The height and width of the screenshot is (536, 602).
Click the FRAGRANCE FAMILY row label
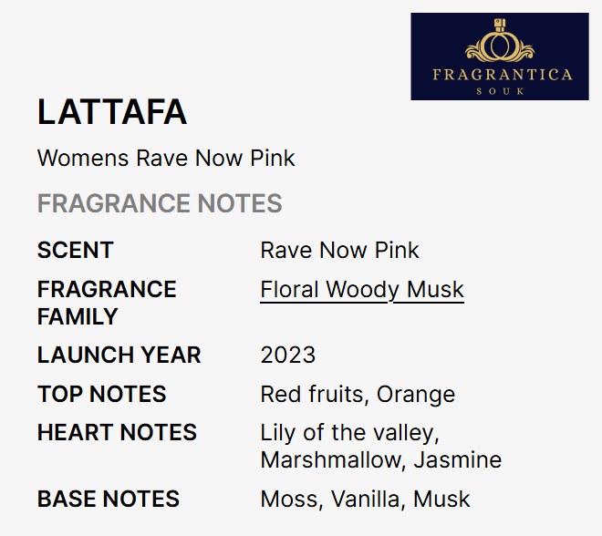(x=107, y=303)
